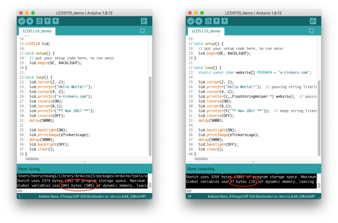Click console horizontal scrollbar in left window
This screenshot has height=223, width=338.
coord(20,191)
